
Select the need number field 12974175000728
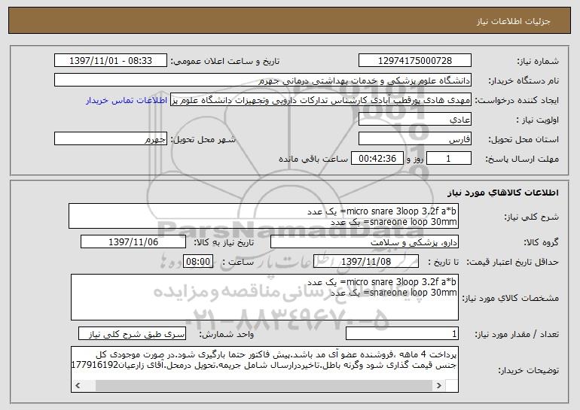pyautogui.click(x=414, y=61)
